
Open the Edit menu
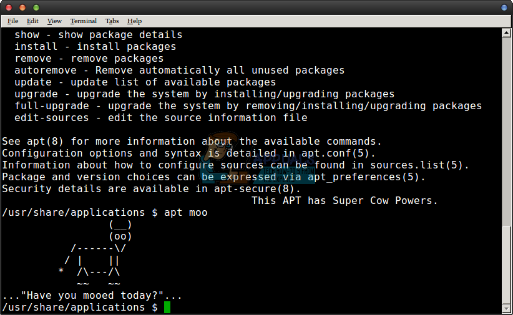pos(32,21)
